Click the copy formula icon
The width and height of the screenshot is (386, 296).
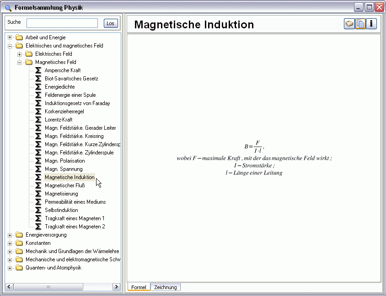coord(360,24)
